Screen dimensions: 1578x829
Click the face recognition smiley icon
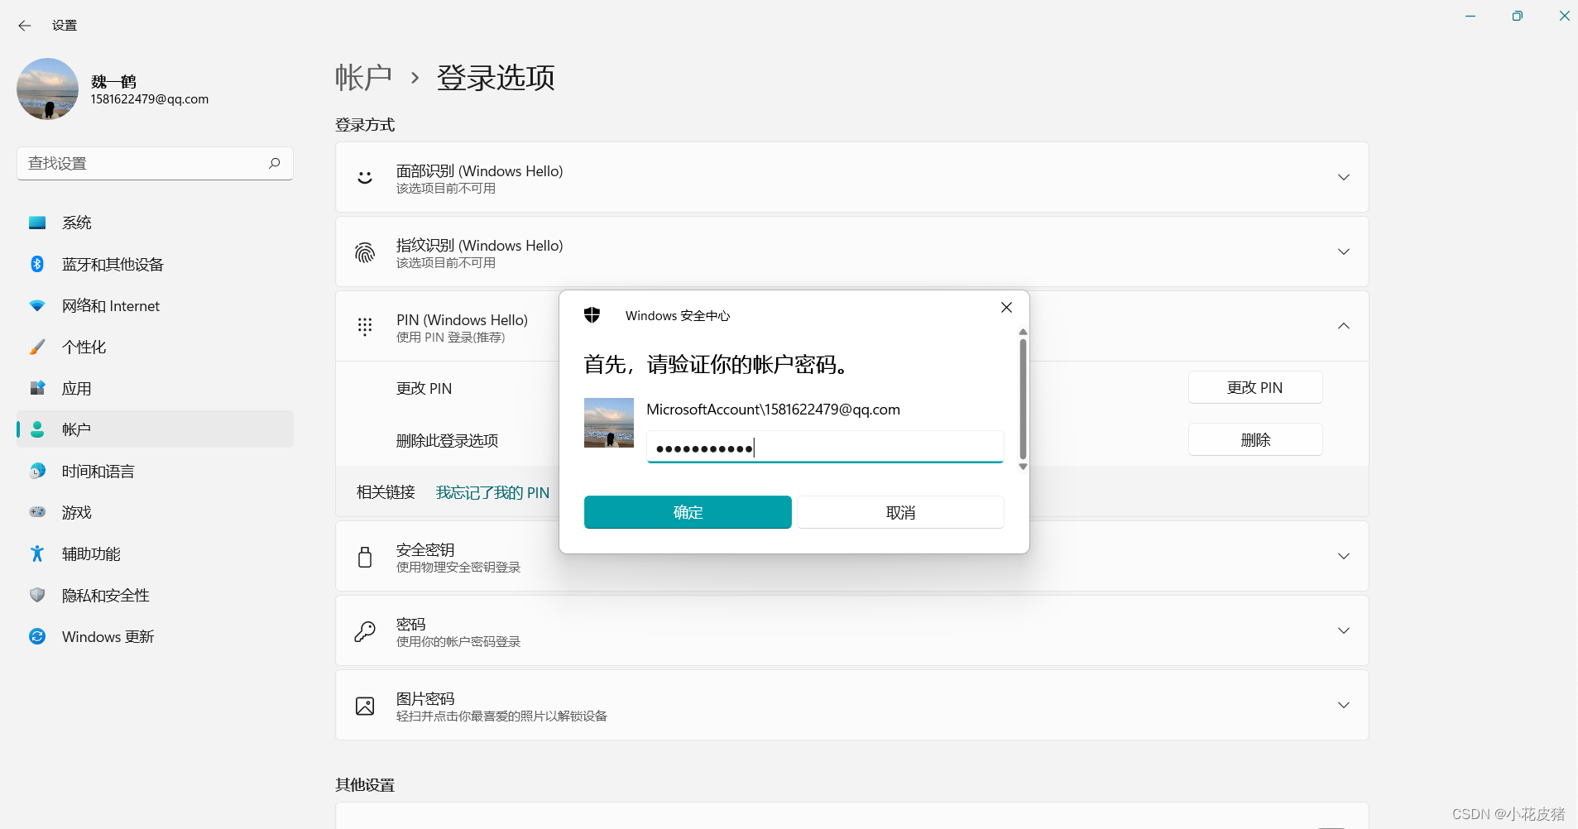pos(365,177)
